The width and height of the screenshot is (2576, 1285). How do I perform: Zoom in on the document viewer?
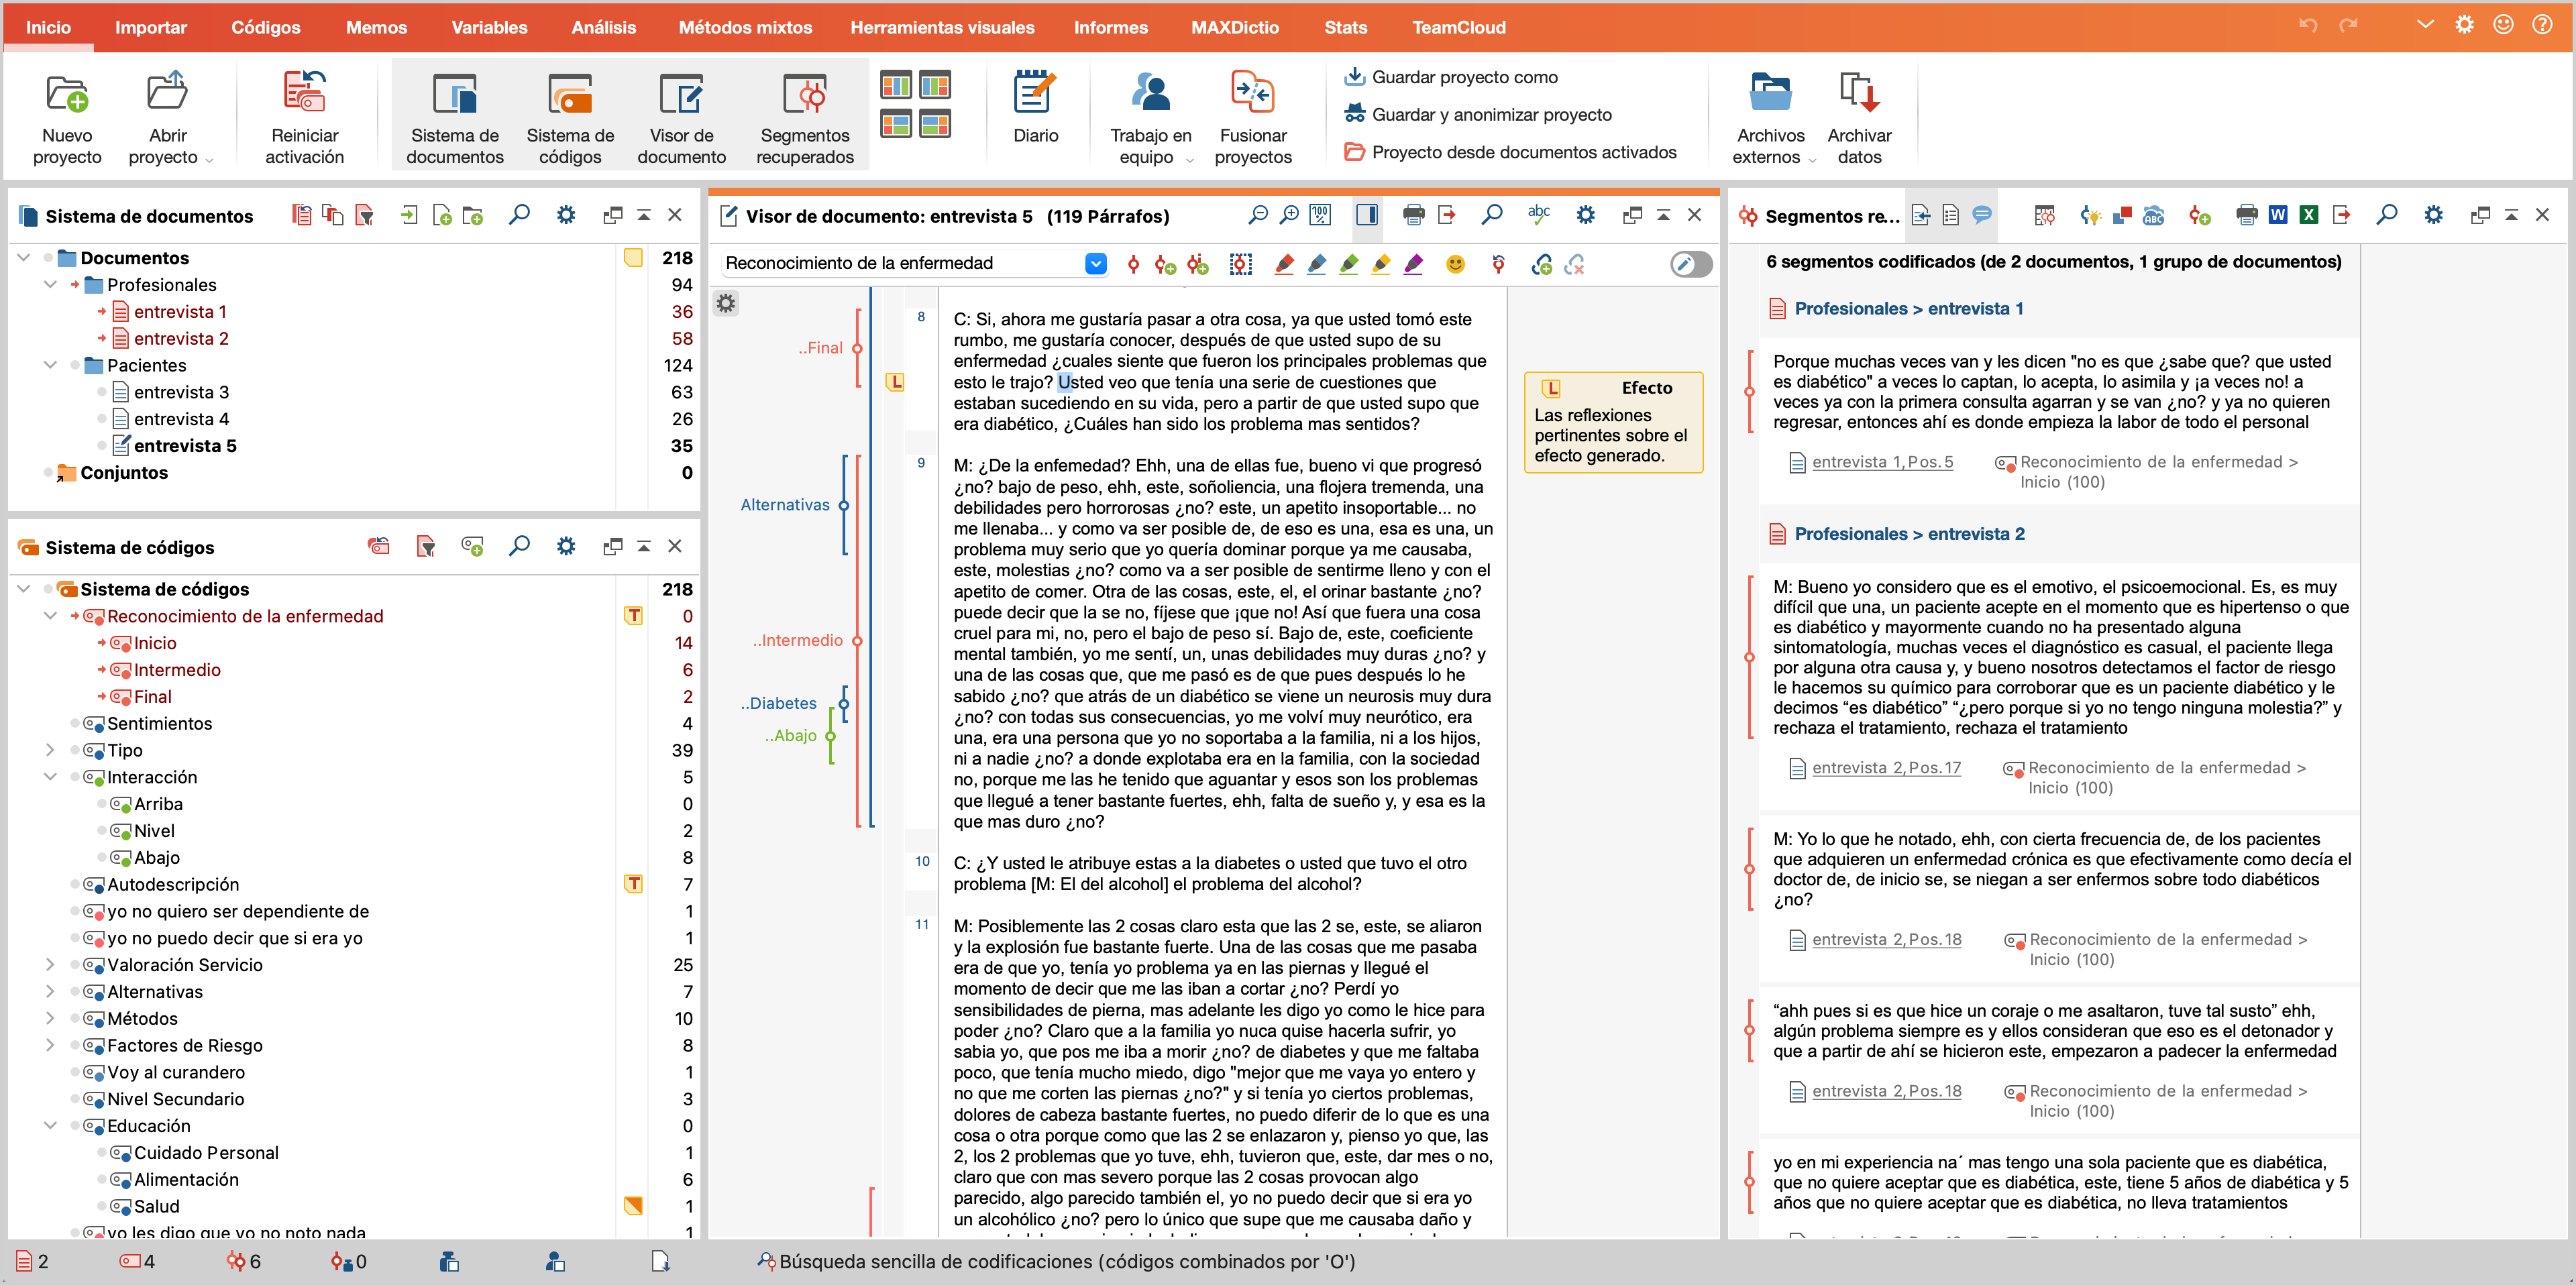tap(1290, 215)
